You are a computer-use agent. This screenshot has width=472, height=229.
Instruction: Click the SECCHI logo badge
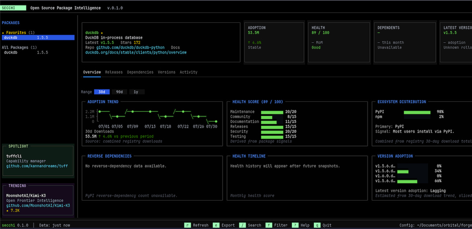pyautogui.click(x=14, y=8)
